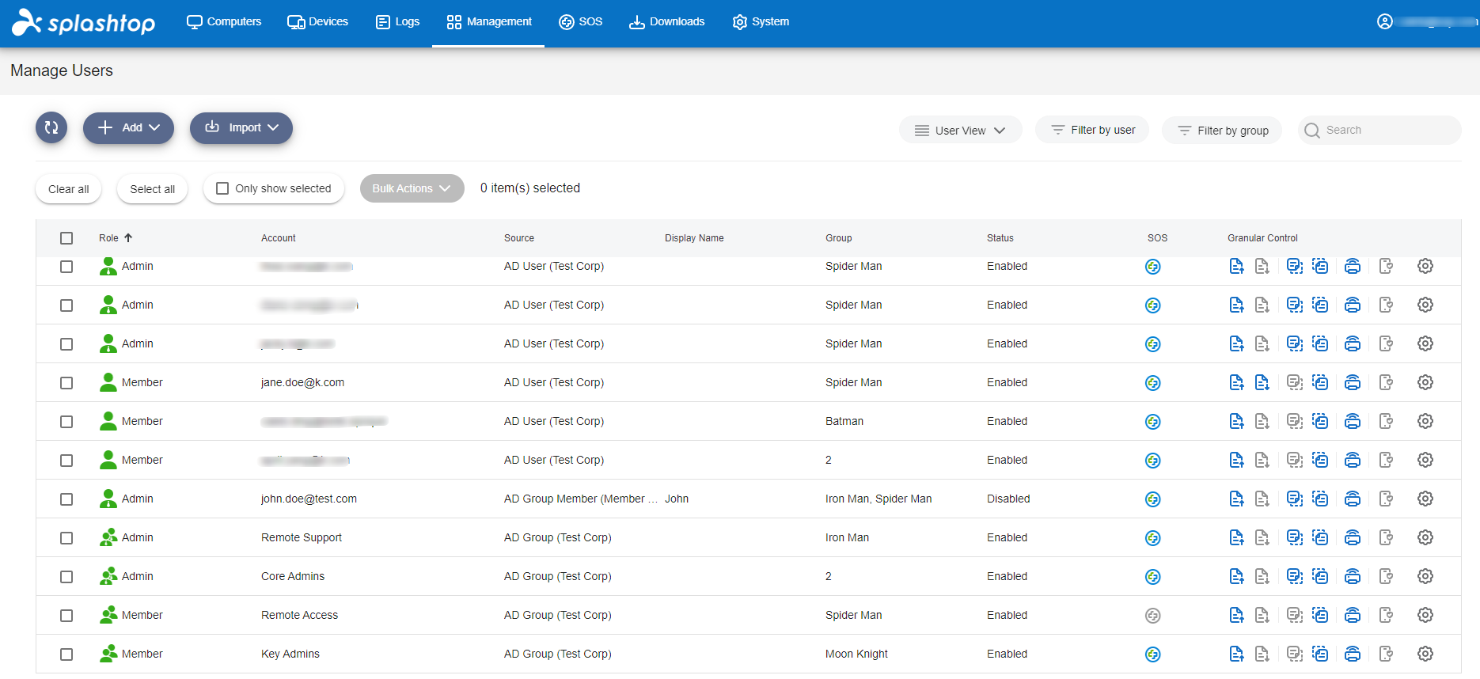This screenshot has height=679, width=1480.
Task: Click the Moon Knight group cell
Action: pyautogui.click(x=856, y=654)
